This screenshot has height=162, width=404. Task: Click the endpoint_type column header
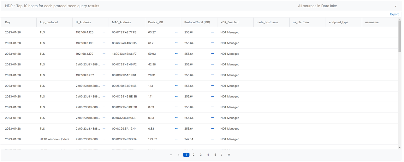(344, 22)
